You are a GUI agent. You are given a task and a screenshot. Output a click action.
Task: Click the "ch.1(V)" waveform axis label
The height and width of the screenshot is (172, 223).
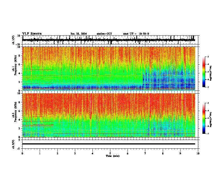coord(14,40)
